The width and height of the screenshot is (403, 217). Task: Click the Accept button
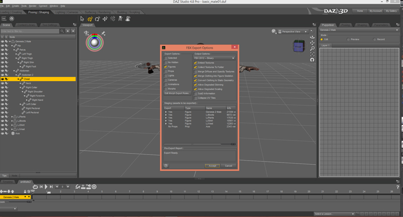[x=212, y=166]
